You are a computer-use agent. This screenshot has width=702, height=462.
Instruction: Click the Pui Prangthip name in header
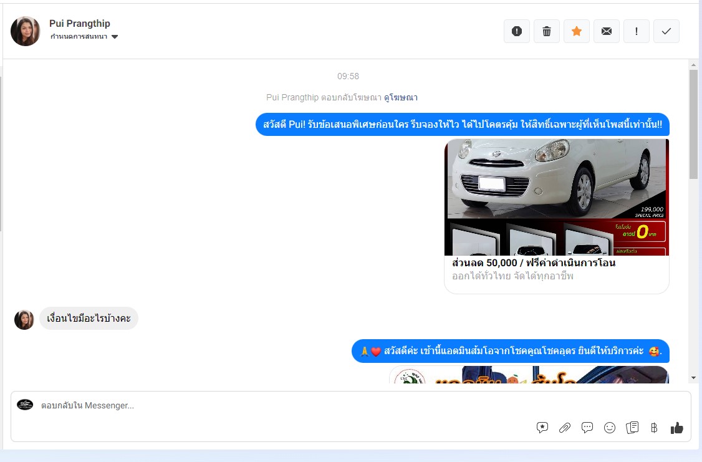80,24
